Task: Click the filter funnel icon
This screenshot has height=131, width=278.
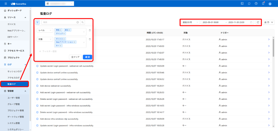Action: click(x=37, y=22)
